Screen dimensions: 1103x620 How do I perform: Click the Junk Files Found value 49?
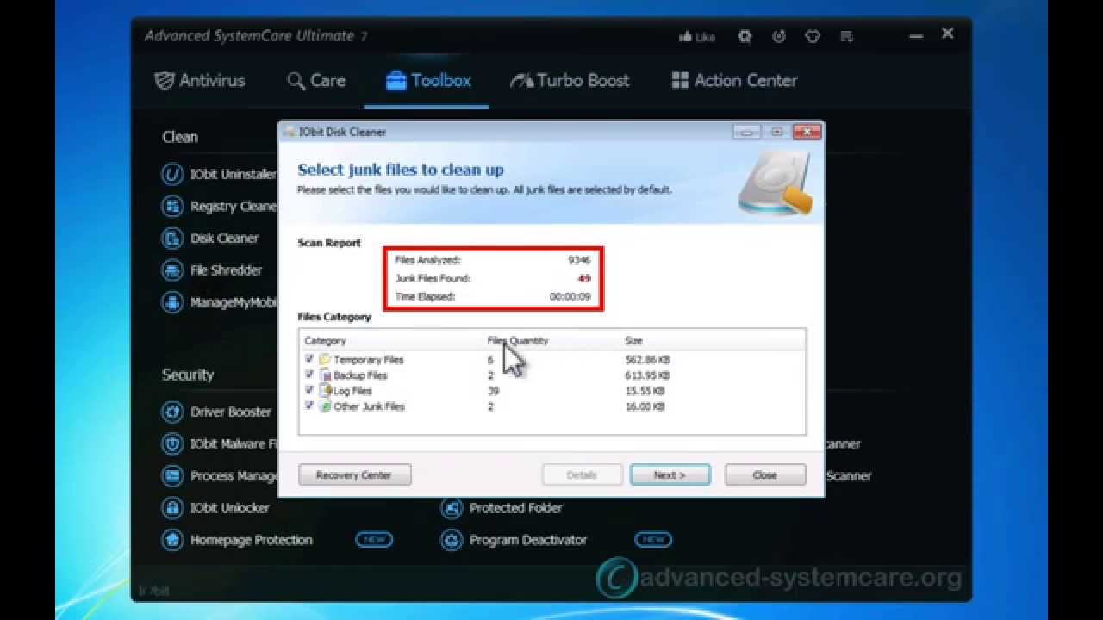click(584, 278)
